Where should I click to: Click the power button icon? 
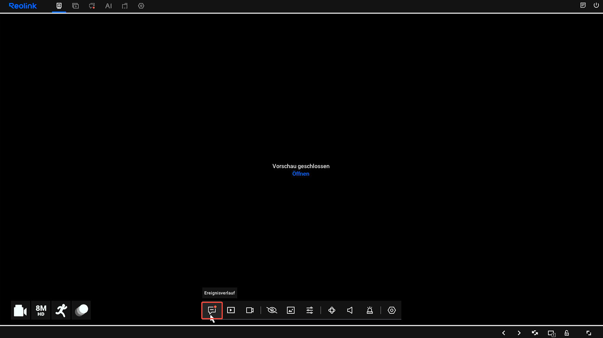tap(596, 5)
